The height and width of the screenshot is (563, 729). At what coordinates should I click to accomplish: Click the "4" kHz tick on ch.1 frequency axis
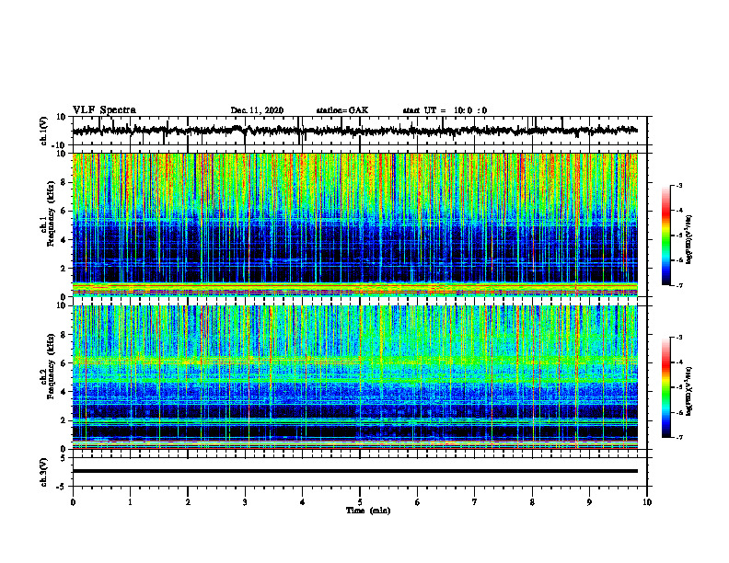(64, 240)
